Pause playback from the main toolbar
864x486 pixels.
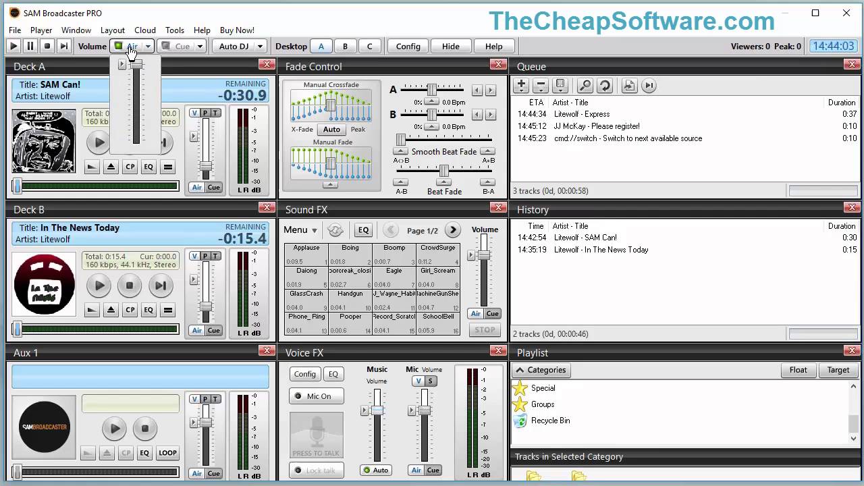(30, 47)
